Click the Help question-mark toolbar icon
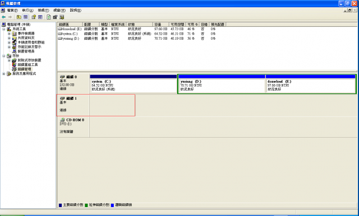 34,17
